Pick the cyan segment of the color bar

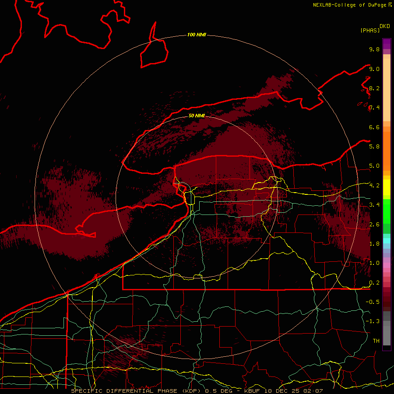pos(387,241)
